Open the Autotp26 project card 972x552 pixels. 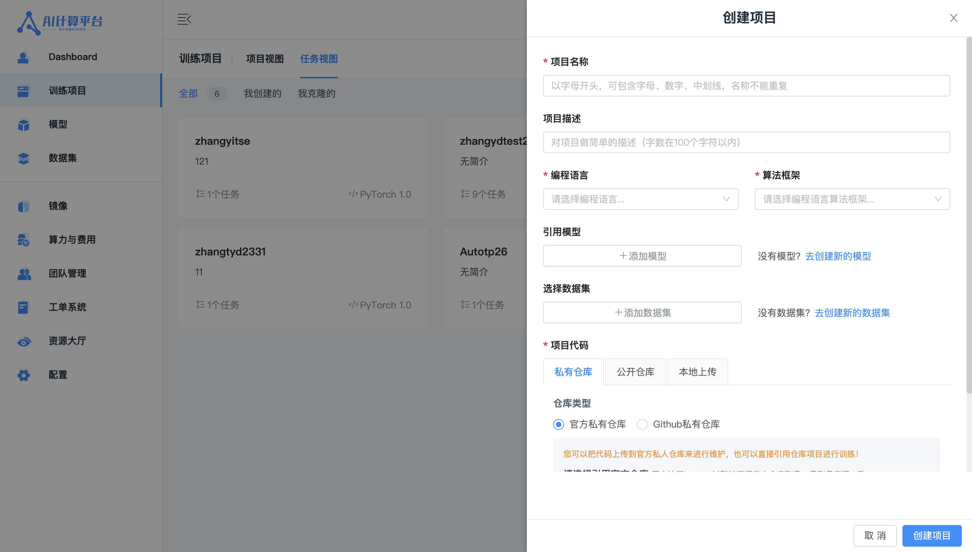486,279
